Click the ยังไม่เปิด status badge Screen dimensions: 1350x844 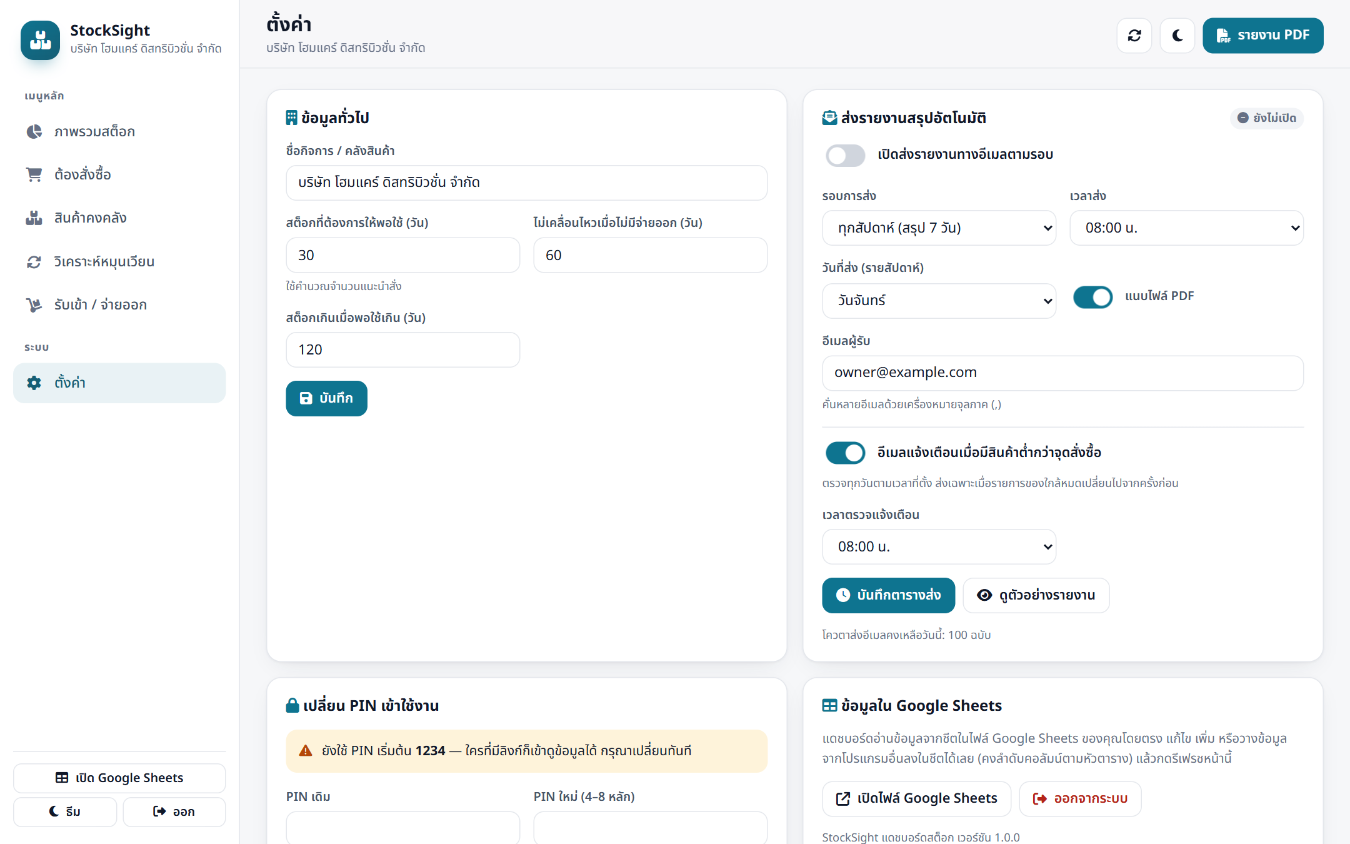tap(1267, 118)
